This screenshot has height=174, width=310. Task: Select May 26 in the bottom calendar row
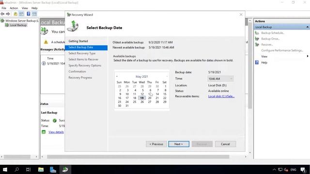click(142, 102)
